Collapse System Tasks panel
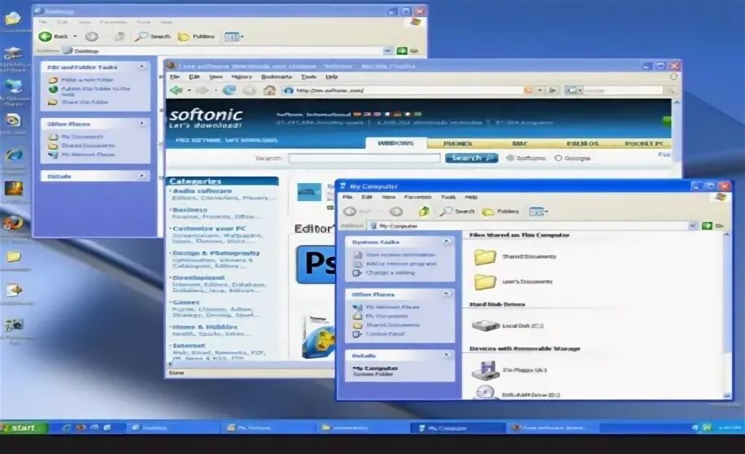The image size is (745, 454). [447, 242]
